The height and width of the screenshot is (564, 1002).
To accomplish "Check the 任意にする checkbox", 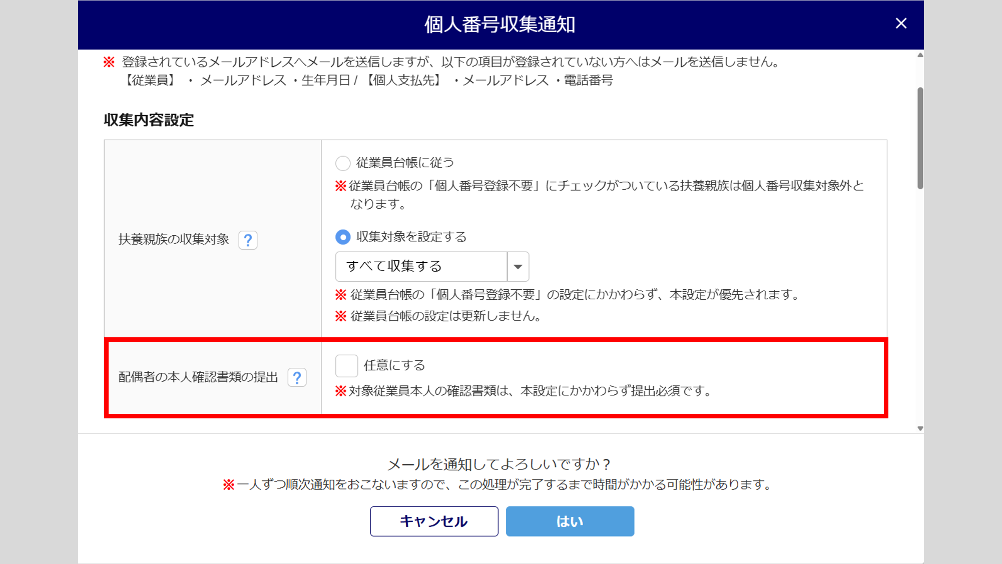I will (x=346, y=366).
